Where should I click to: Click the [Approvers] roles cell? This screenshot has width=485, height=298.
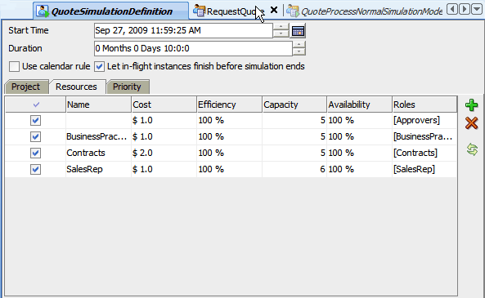point(424,121)
